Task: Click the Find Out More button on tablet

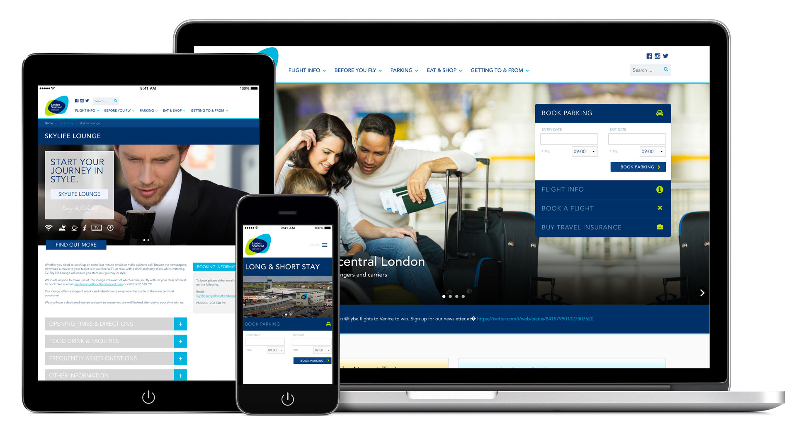Action: click(x=75, y=244)
